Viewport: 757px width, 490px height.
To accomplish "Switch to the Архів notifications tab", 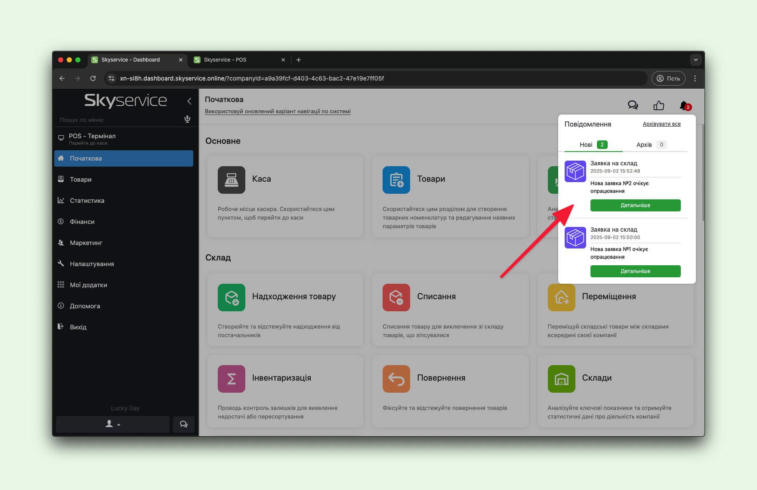I will pyautogui.click(x=651, y=145).
